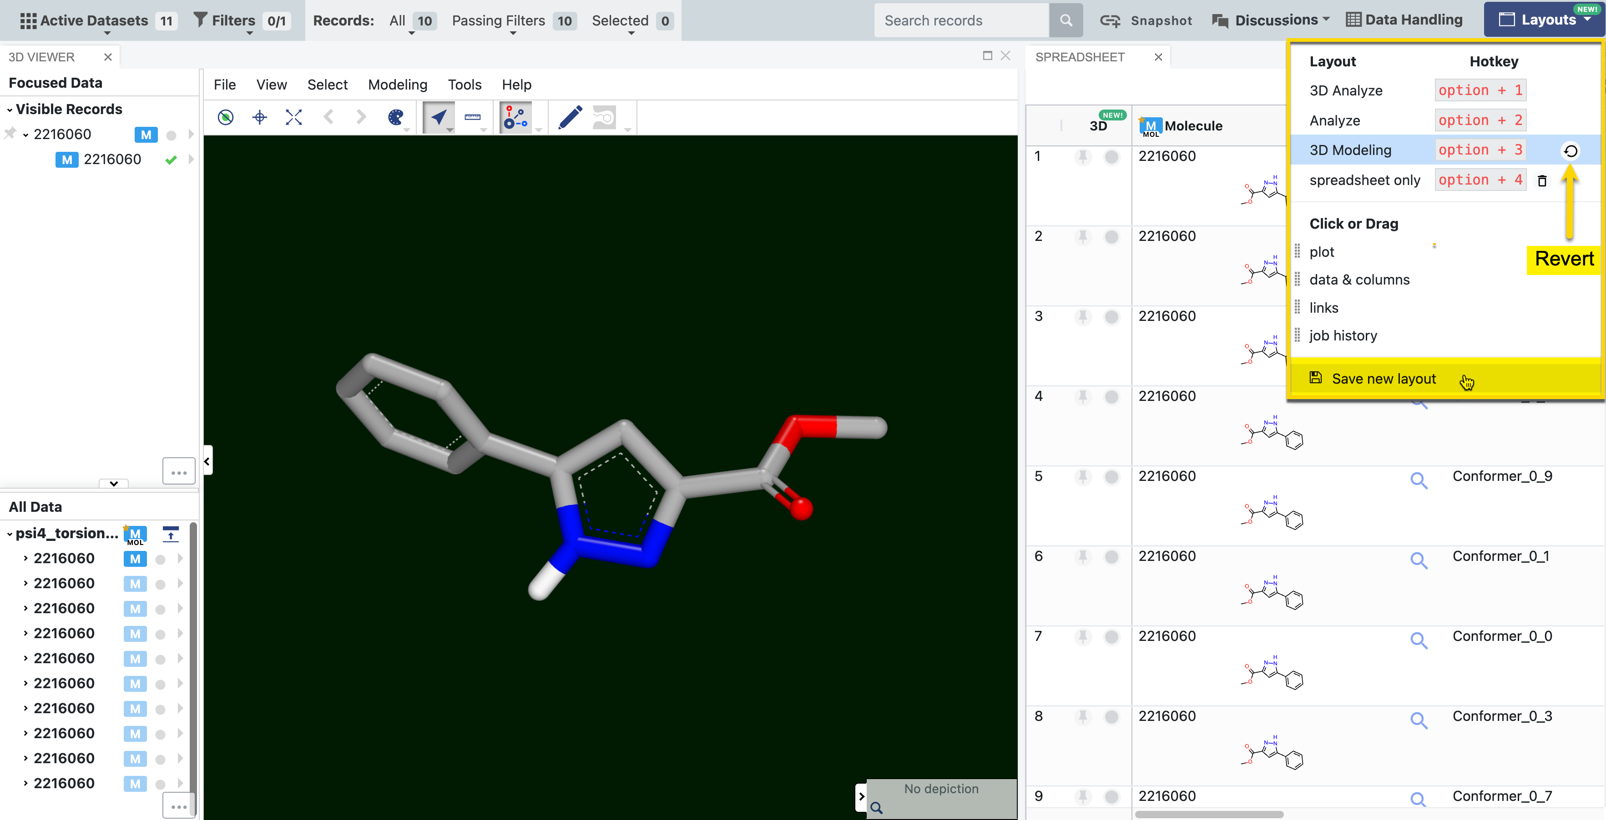
Task: Pin spreadsheet row 2
Action: tap(1083, 237)
